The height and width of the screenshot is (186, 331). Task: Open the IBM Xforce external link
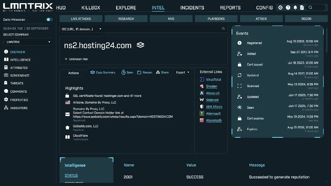214,107
